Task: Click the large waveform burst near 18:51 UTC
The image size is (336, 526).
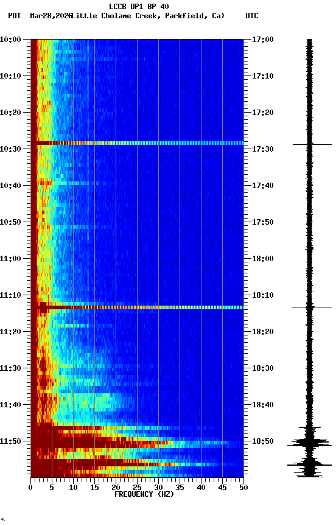Action: pos(309,443)
